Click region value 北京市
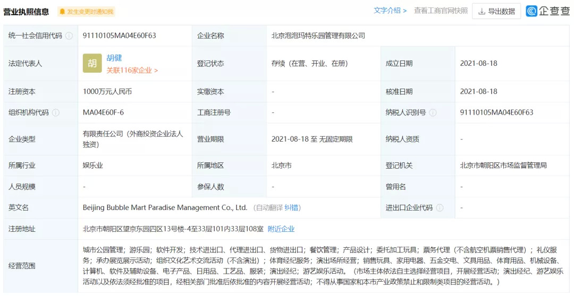Viewport: 574px width, 296px height. (x=282, y=166)
